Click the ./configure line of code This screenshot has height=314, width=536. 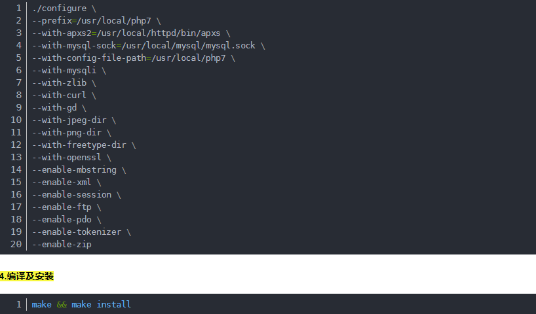64,9
